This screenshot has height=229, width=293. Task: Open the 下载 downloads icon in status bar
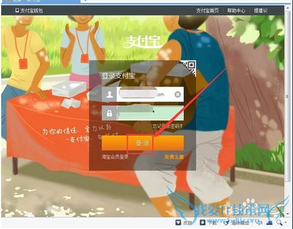[x=202, y=223]
